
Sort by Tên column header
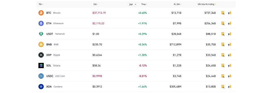coord(41,4)
